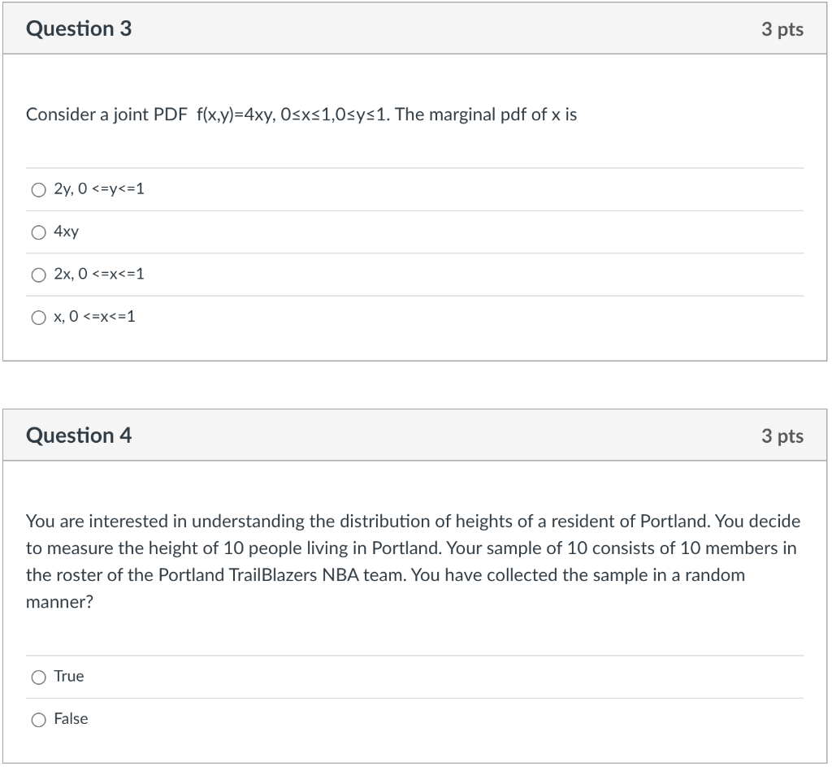Click inside the Question 4 answer area

[406, 697]
